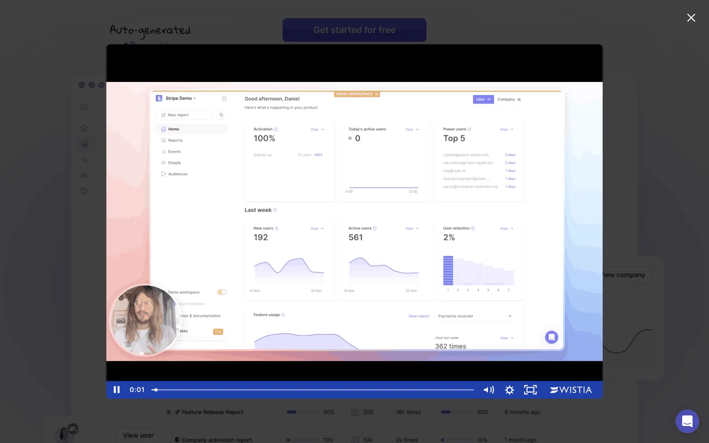Toggle the Demo workspace switch

point(222,292)
